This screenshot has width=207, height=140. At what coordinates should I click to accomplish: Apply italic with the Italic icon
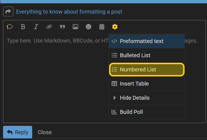[x=36, y=27]
